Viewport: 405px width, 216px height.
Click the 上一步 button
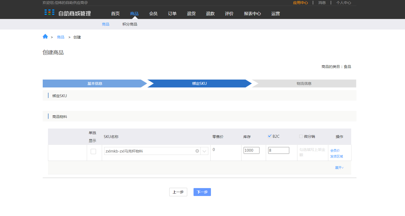tap(178, 192)
